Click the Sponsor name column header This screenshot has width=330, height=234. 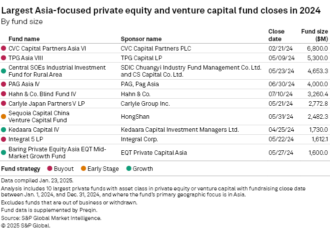pos(141,39)
